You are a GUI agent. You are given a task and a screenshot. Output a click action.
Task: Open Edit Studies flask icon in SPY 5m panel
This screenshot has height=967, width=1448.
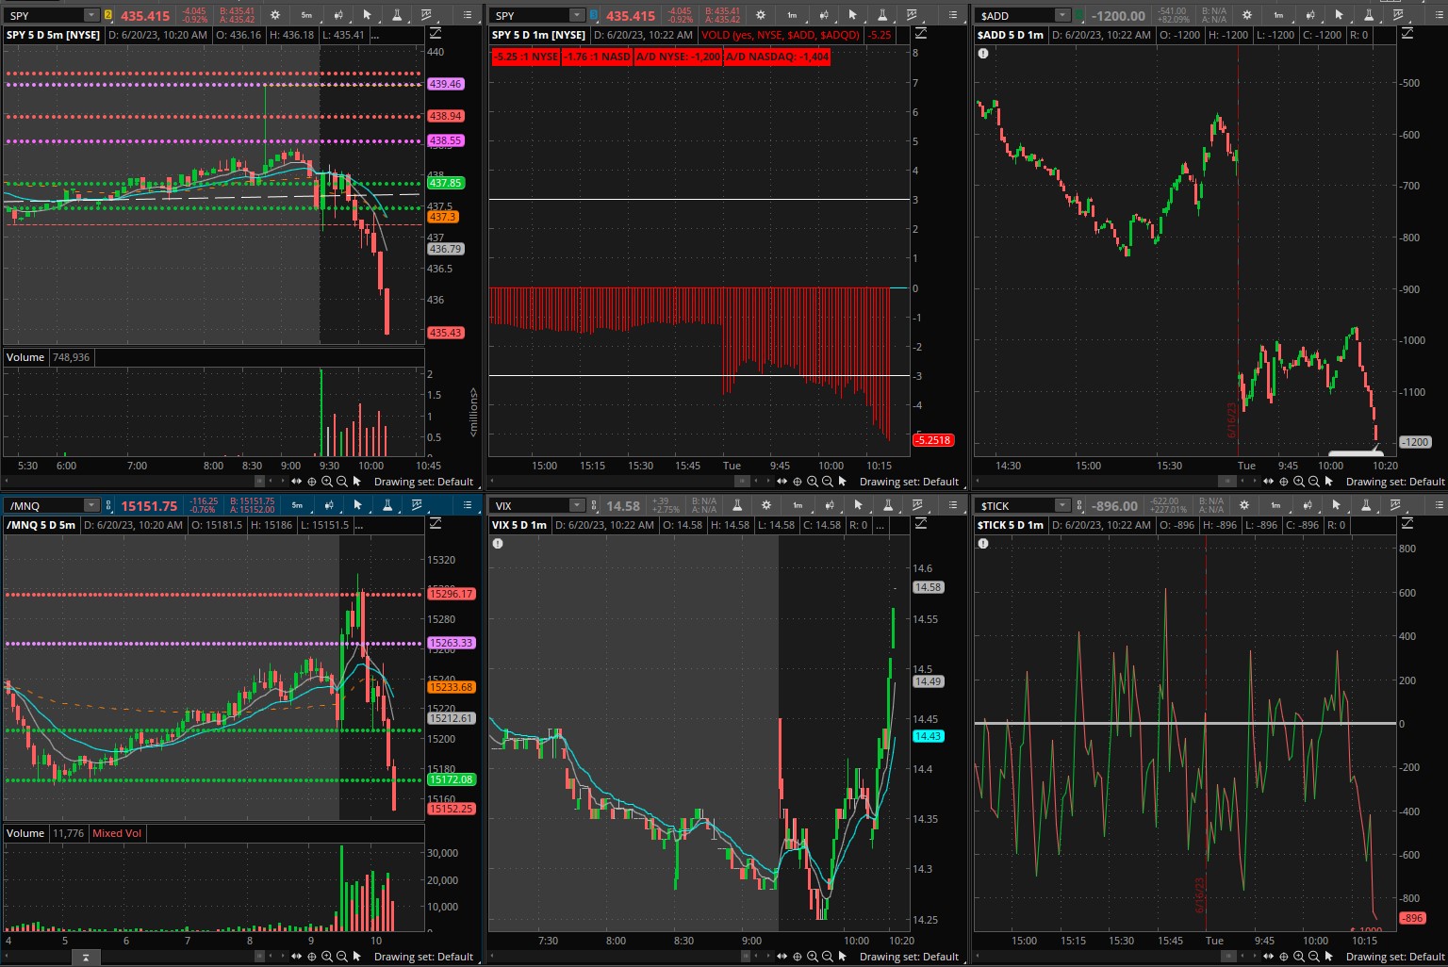click(x=397, y=15)
